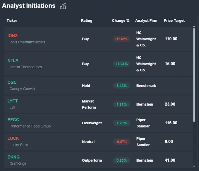Click the 3.42% change badge
Image resolution: width=199 pixels, height=171 pixels.
121,86
